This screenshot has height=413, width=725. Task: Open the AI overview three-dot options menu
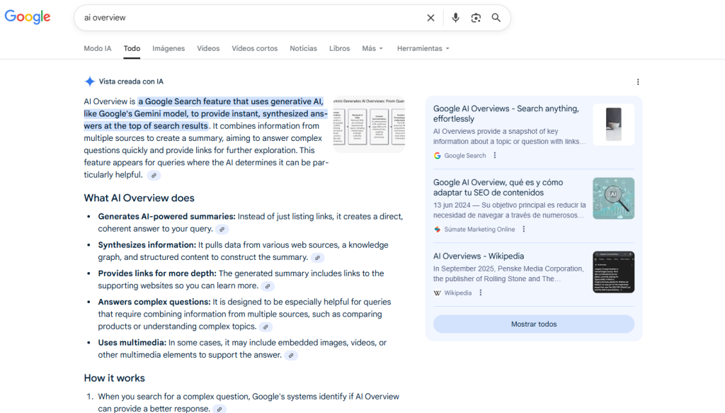[x=637, y=82]
